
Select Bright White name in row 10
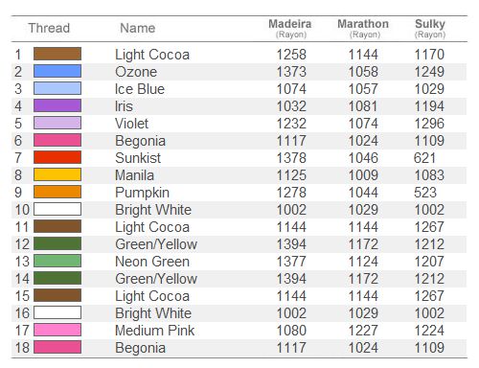pyautogui.click(x=153, y=210)
